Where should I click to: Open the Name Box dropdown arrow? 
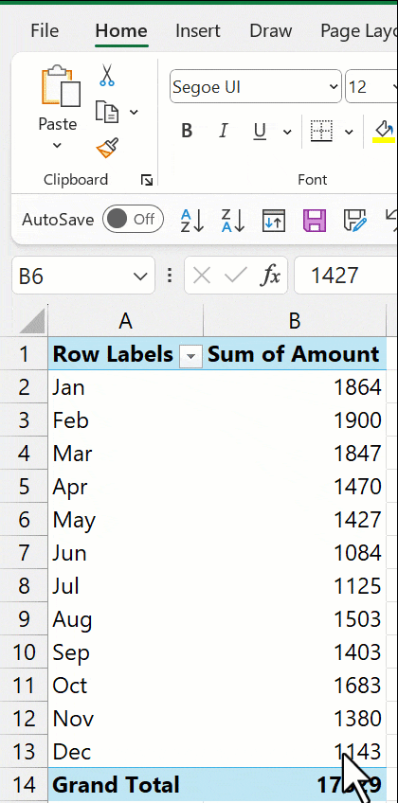[140, 277]
